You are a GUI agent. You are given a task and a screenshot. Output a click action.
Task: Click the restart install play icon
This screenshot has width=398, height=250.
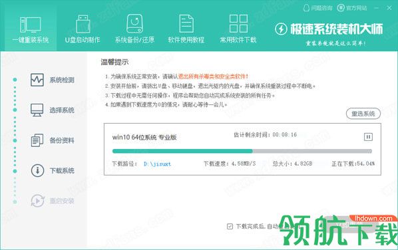pyautogui.click(x=37, y=201)
